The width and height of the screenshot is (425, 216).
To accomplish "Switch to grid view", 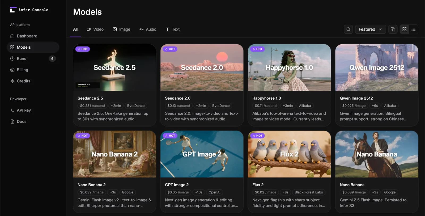I will pos(405,29).
